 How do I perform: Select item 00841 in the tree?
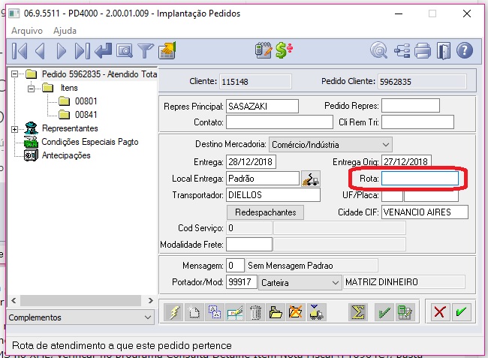point(86,115)
